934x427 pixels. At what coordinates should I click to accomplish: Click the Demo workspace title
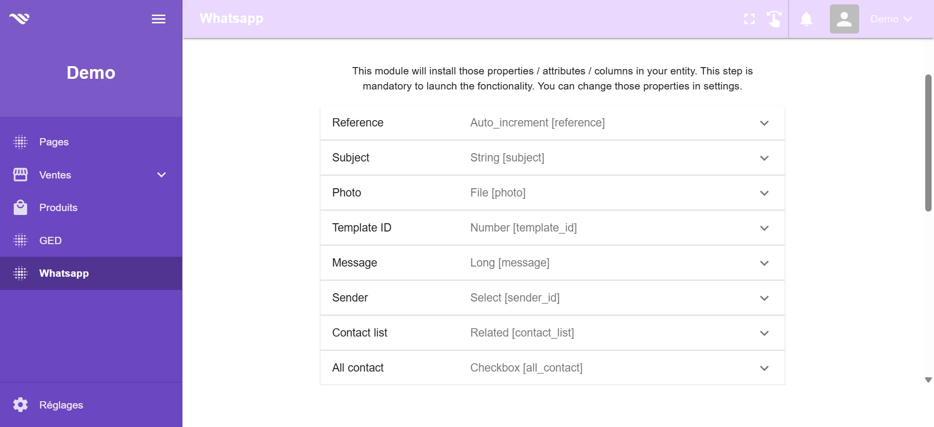(91, 73)
